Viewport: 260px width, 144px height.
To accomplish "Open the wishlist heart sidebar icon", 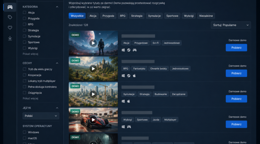I will (x=10, y=28).
